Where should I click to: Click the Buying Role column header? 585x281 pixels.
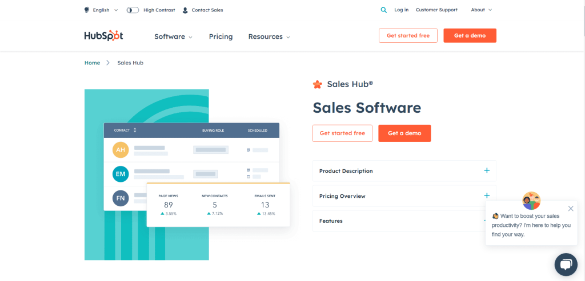point(213,131)
